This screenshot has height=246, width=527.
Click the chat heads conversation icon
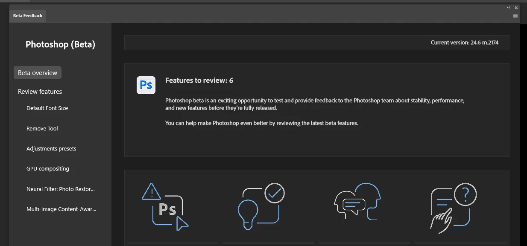click(357, 201)
